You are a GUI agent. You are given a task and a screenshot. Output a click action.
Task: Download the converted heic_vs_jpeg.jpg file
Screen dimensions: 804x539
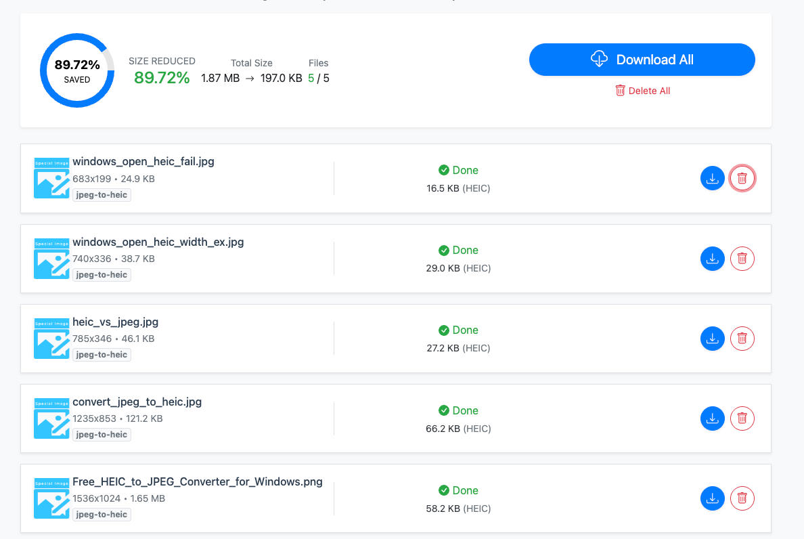(712, 339)
